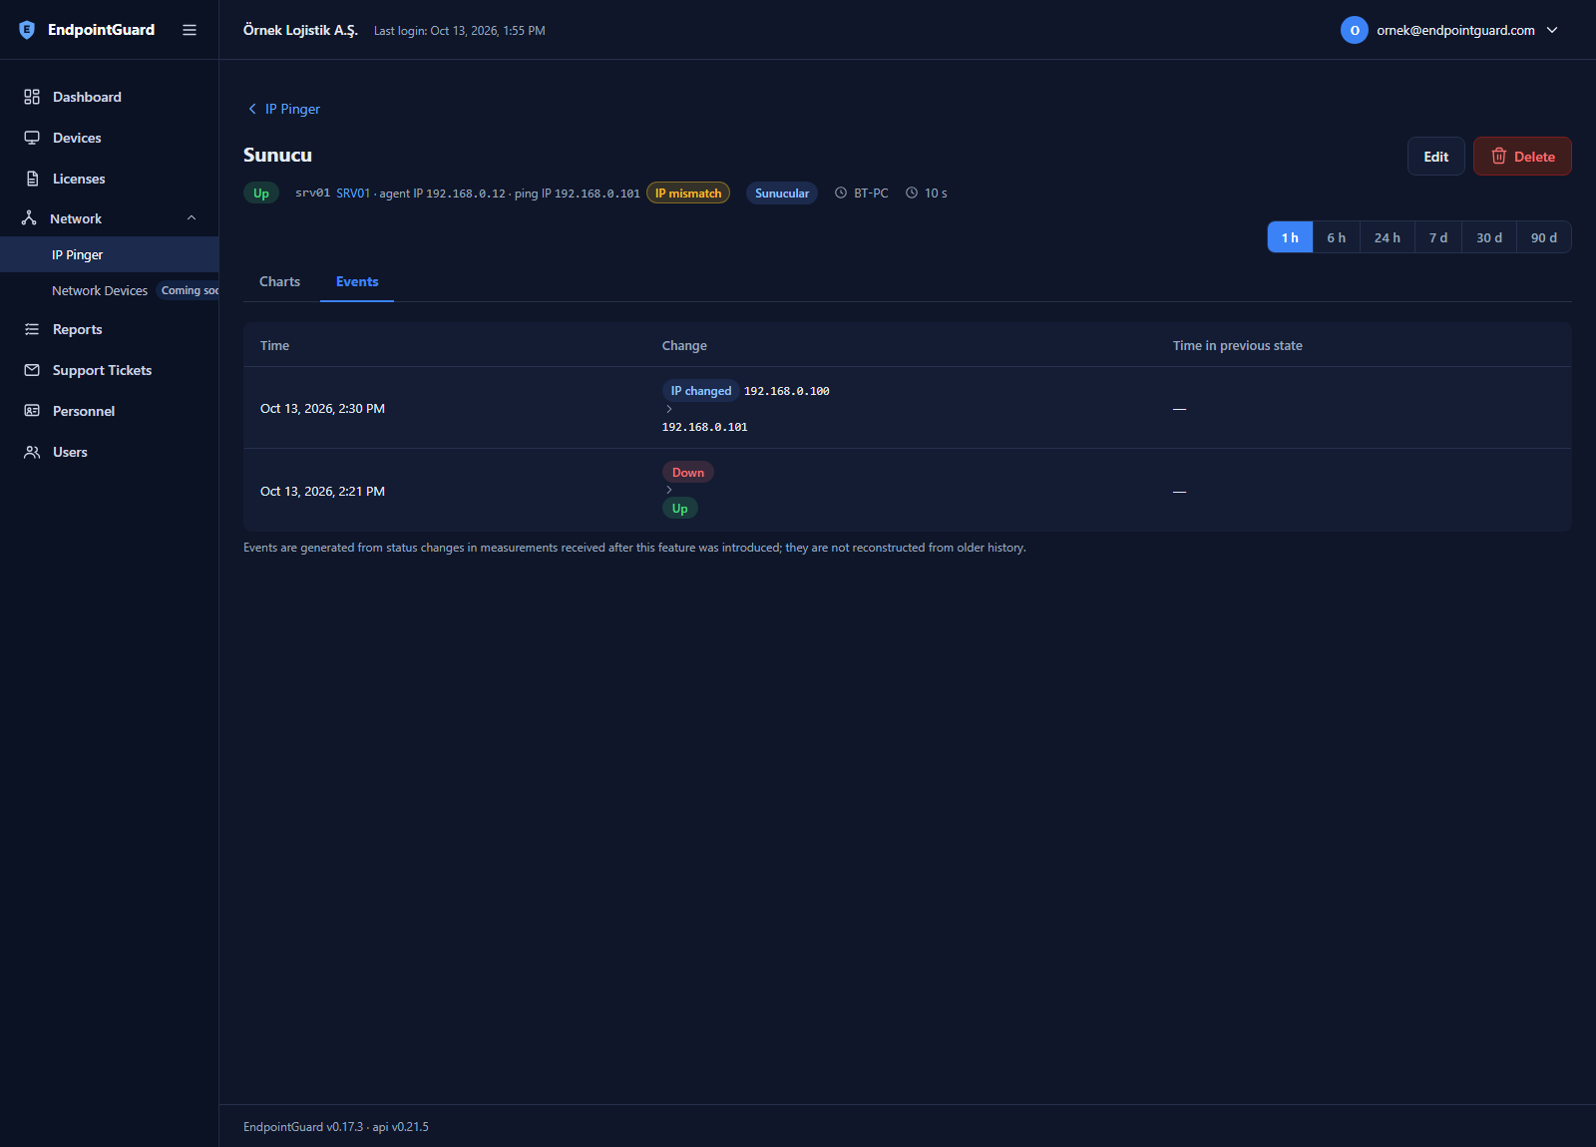Select the 90 d time range
The height and width of the screenshot is (1147, 1596).
click(x=1543, y=237)
